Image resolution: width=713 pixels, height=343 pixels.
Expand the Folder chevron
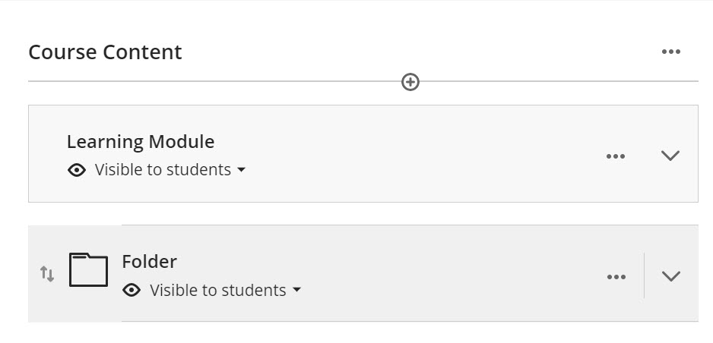(x=670, y=276)
